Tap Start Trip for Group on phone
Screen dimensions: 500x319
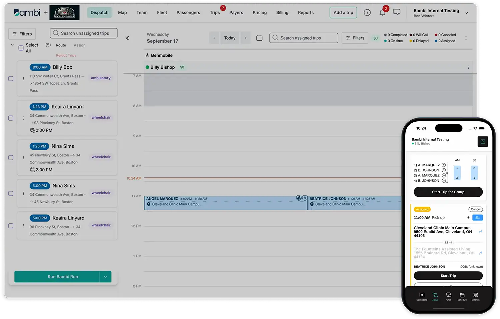448,192
